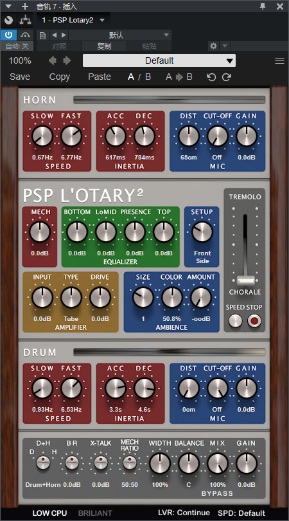Go to the next host preset arrow
Image resolution: width=289 pixels, height=521 pixels.
point(64,35)
